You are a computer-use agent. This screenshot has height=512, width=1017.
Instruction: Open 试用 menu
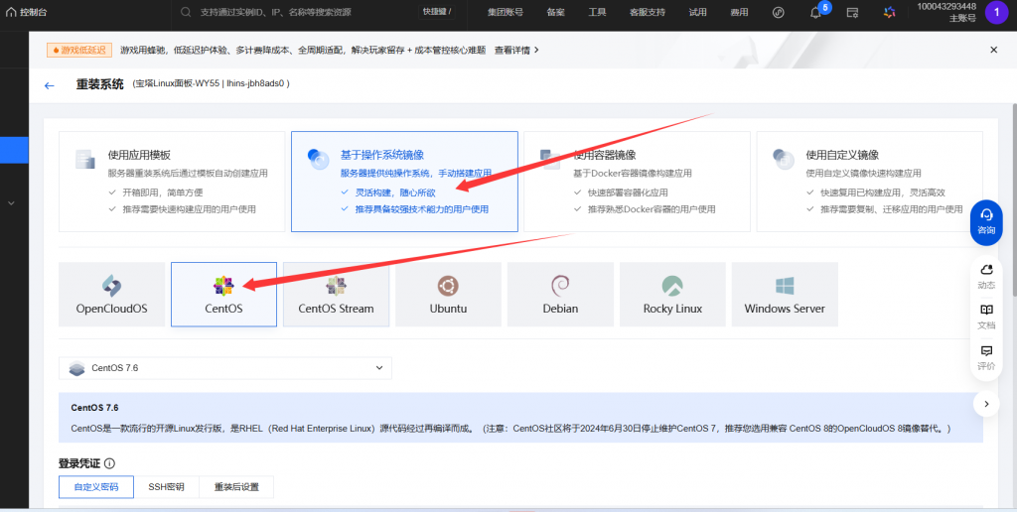698,12
